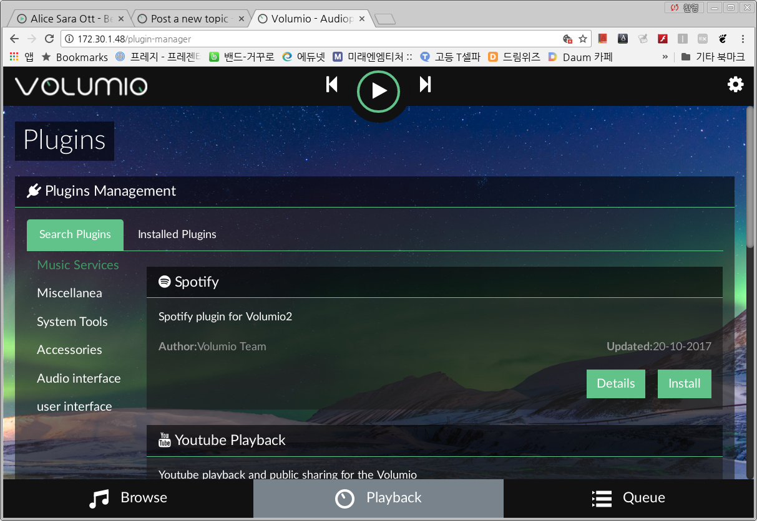The width and height of the screenshot is (757, 521).
Task: View site information icon in address bar
Action: coord(69,39)
